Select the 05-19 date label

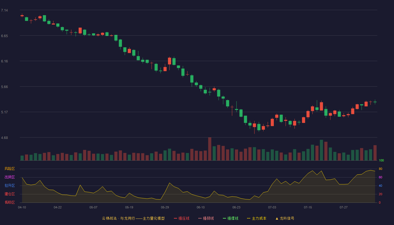pyautogui.click(x=129, y=207)
